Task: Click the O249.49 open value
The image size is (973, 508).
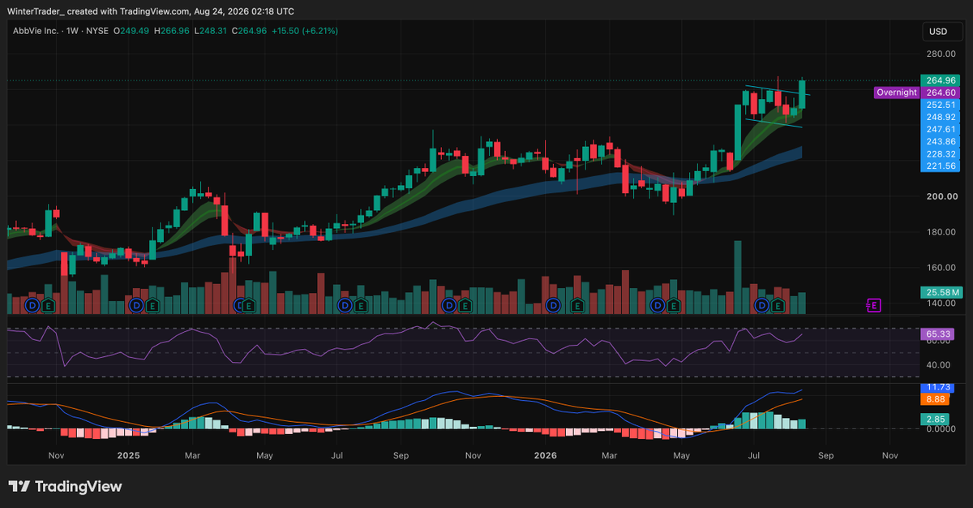Action: [x=131, y=31]
